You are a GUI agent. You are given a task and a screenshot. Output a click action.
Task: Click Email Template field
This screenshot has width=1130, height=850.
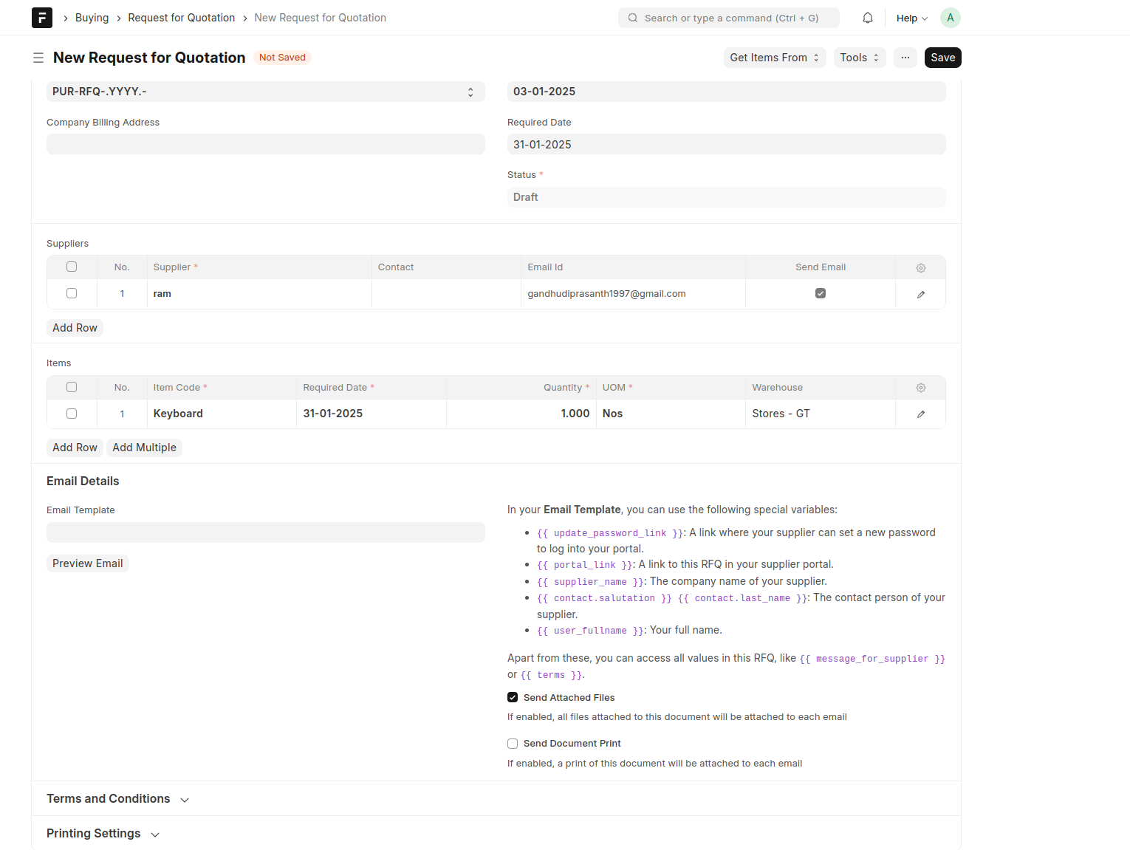(x=266, y=532)
